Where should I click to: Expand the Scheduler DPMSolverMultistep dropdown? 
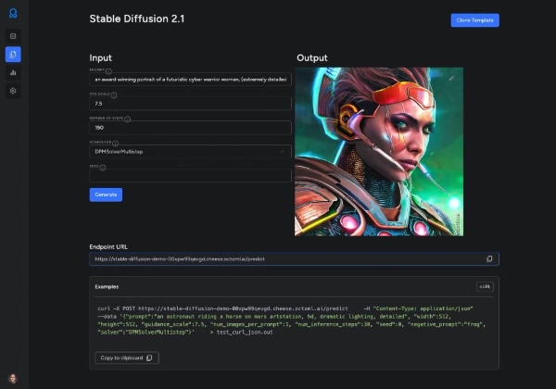[190, 151]
